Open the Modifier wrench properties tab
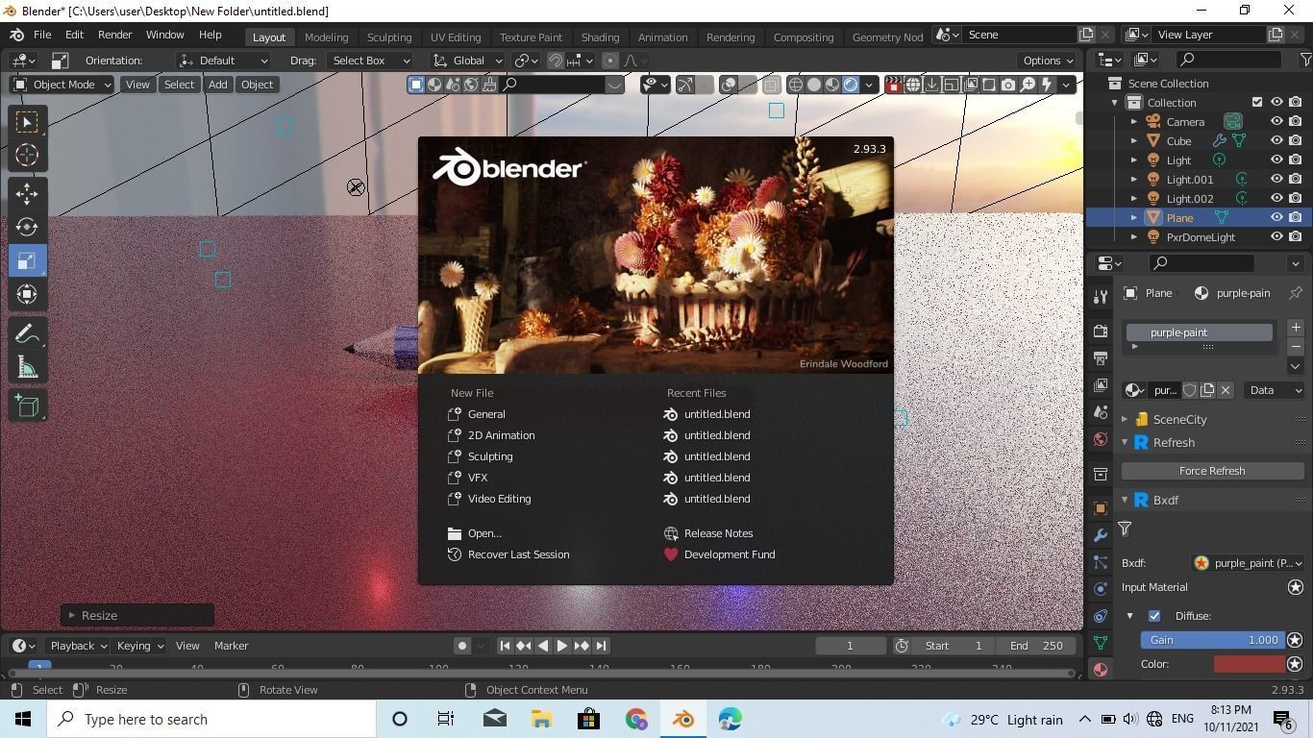Image resolution: width=1313 pixels, height=738 pixels. point(1101,534)
